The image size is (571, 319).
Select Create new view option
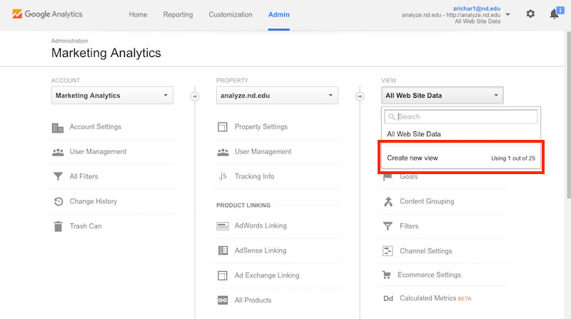461,158
